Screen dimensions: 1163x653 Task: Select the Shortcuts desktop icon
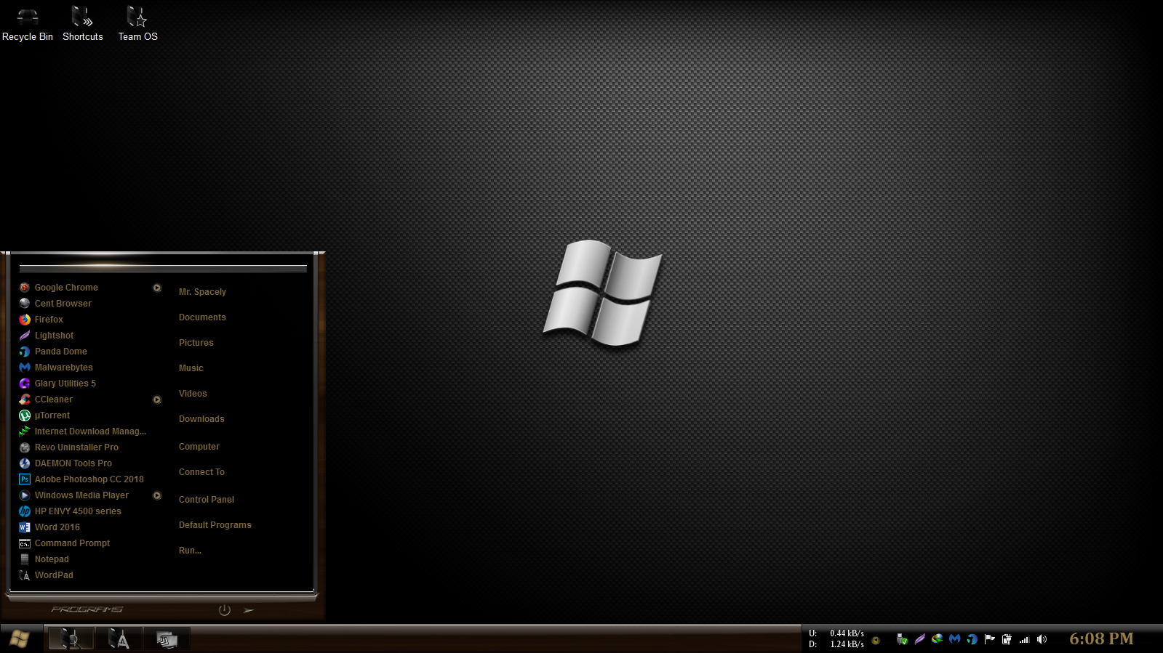(x=82, y=23)
